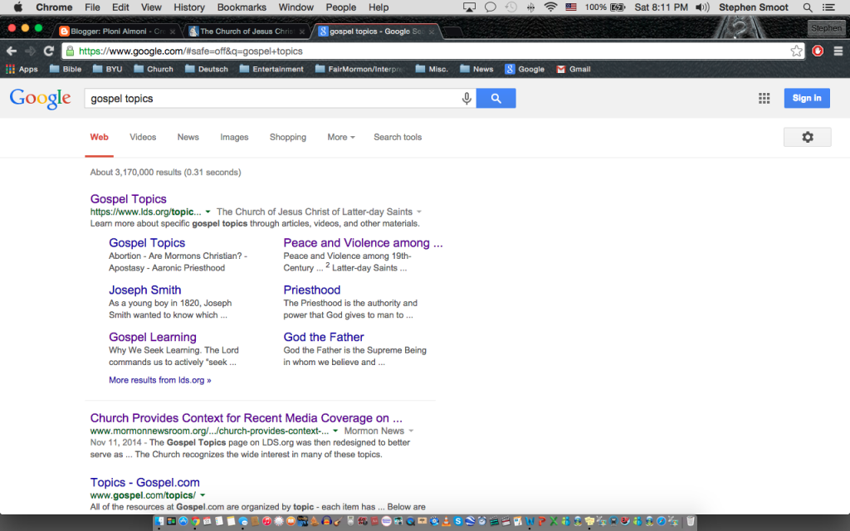
Task: Open the Gospel Learning sitelink
Action: pyautogui.click(x=153, y=337)
